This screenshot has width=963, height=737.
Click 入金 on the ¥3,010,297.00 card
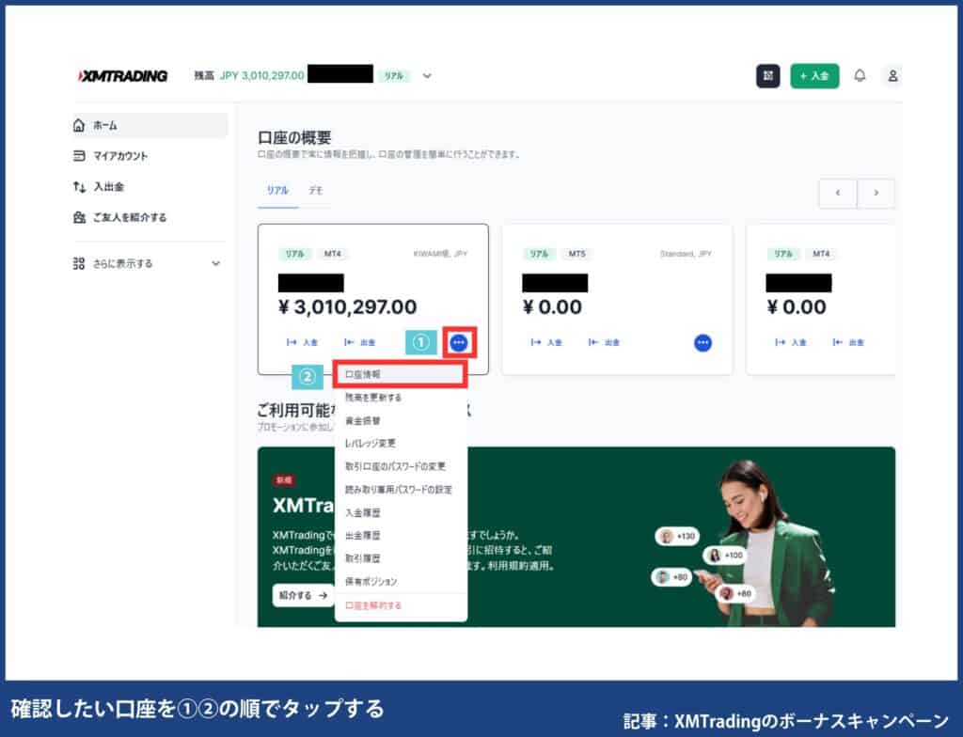click(x=302, y=343)
